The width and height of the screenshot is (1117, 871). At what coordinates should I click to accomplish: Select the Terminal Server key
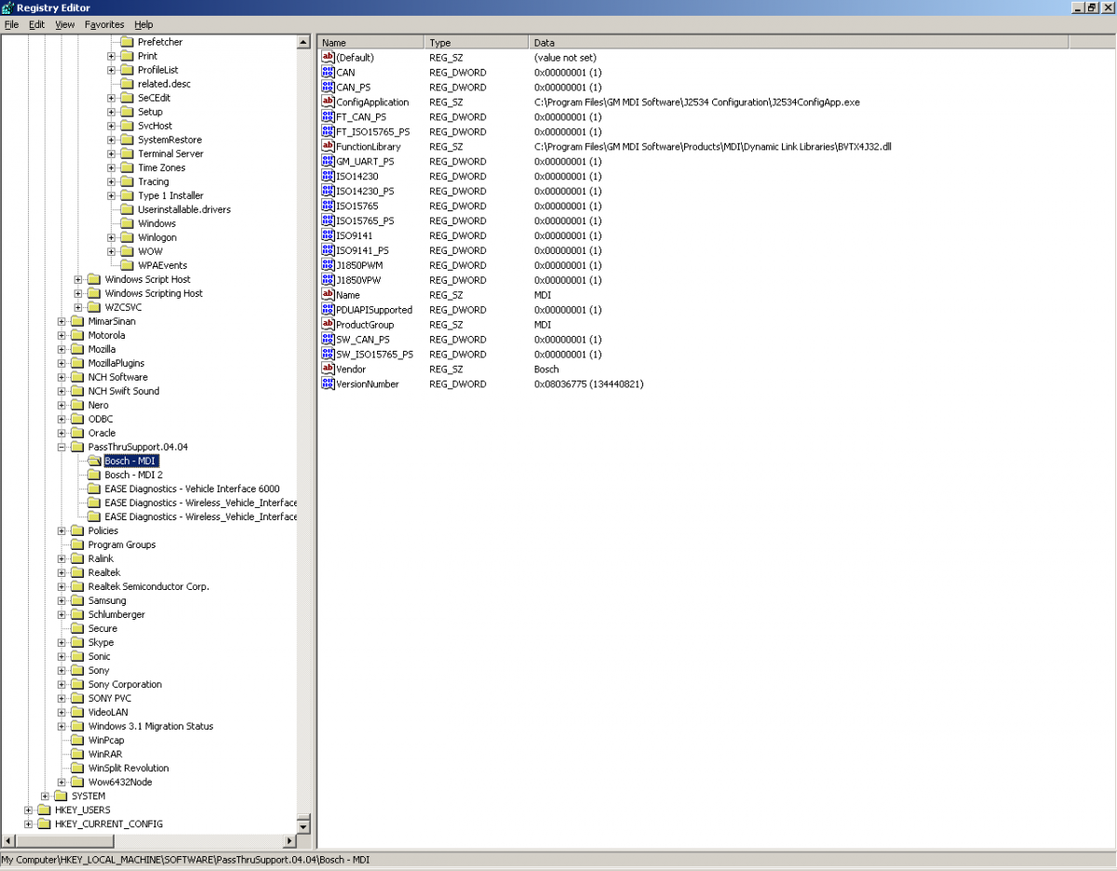point(170,154)
